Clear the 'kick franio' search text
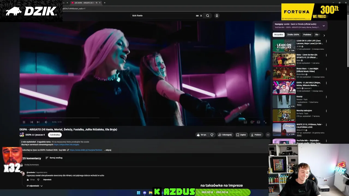 click(201, 16)
